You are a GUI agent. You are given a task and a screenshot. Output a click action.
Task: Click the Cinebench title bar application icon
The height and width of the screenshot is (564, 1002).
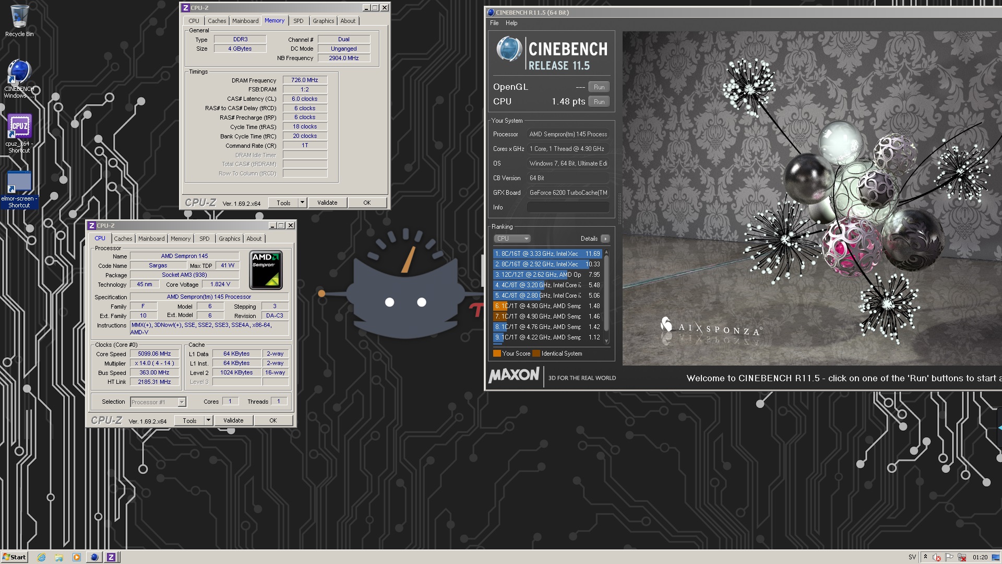coord(491,13)
